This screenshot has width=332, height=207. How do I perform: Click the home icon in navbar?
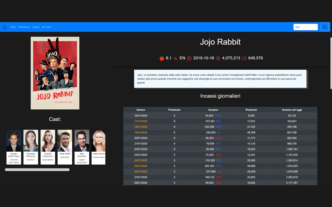coord(4,27)
